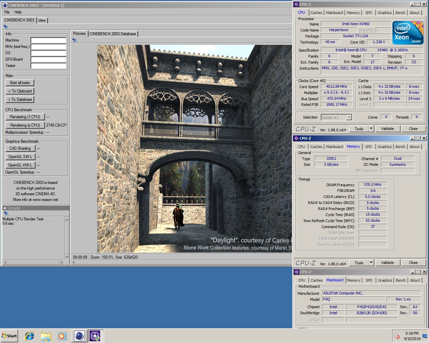429x343 pixels.
Task: Click the pin icon under Pictures tab
Action: [74, 40]
